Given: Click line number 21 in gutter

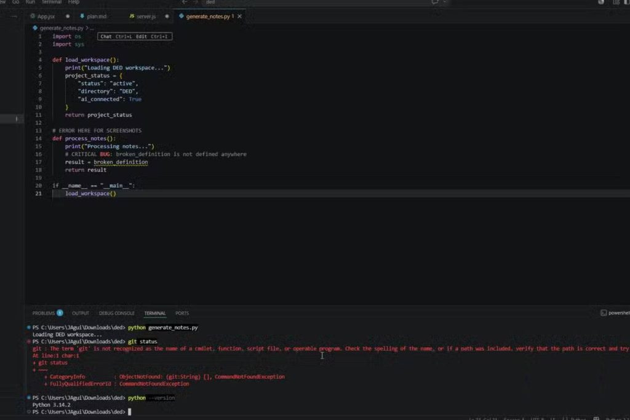Looking at the screenshot, I should pos(38,194).
